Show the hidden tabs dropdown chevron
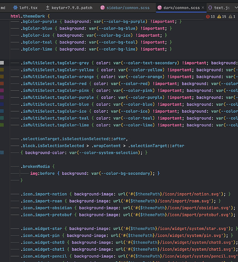Screen dimensions: 238x262 (x=236, y=7)
